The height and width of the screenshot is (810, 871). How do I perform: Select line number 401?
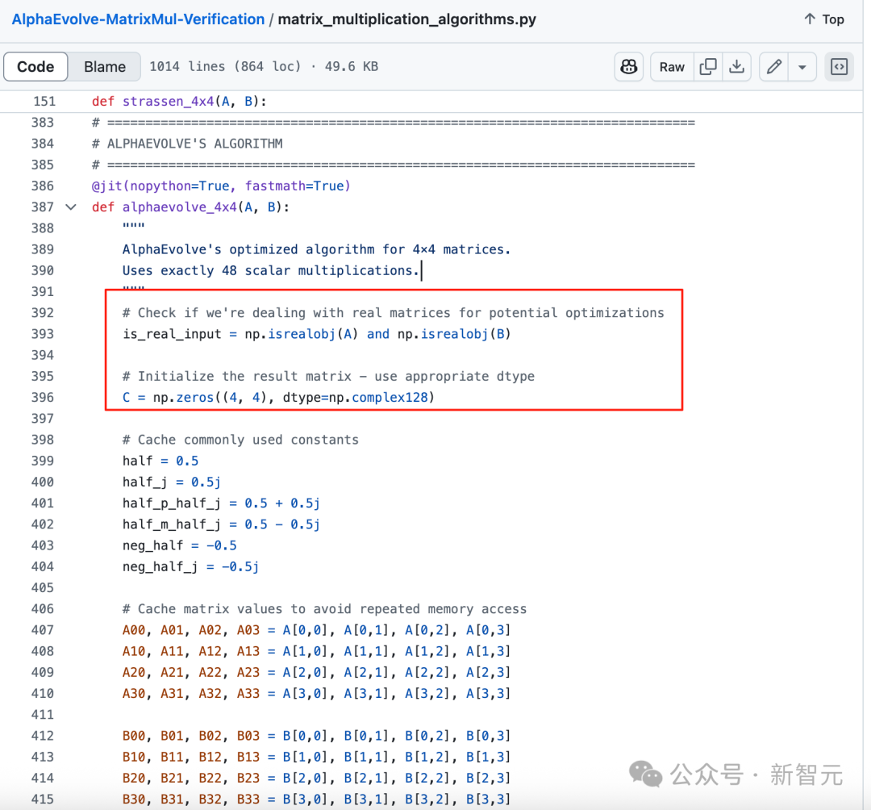click(x=43, y=503)
